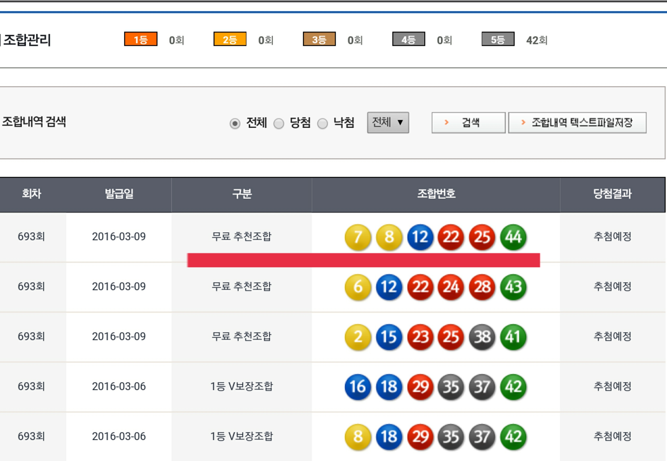Click the 당첨결과 column header
This screenshot has height=461, width=667.
pos(612,194)
